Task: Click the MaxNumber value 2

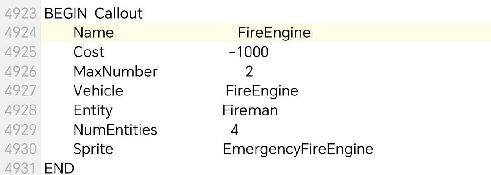Action: [249, 72]
